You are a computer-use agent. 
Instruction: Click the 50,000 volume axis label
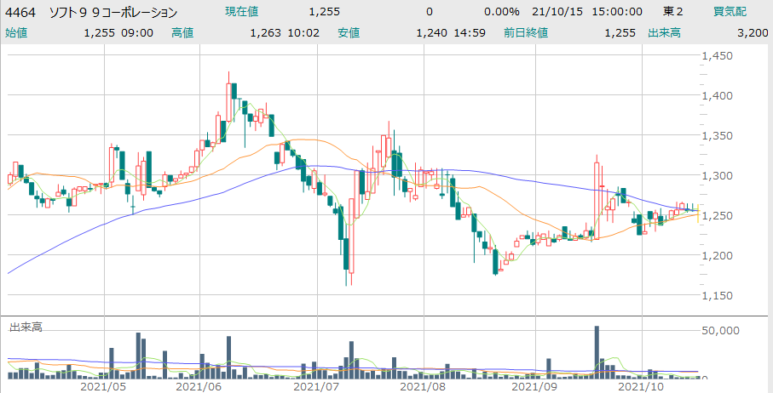(x=722, y=329)
